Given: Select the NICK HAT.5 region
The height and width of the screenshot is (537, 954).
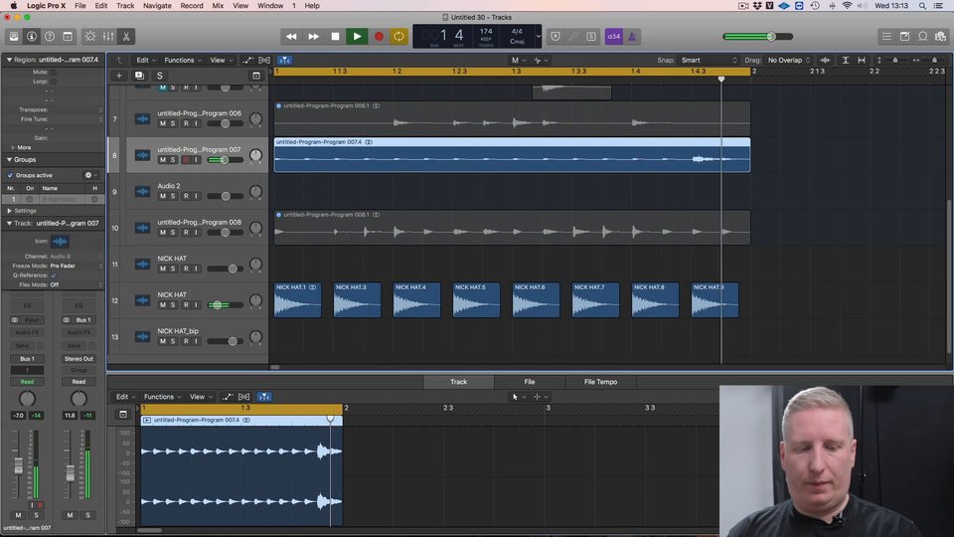Looking at the screenshot, I should pyautogui.click(x=476, y=300).
